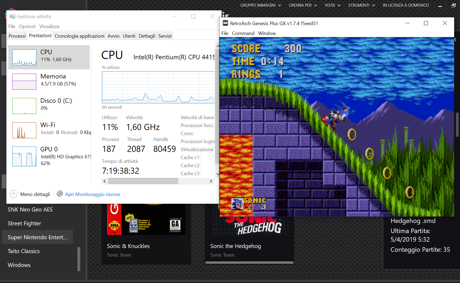Viewport: 460px width, 283px height.
Task: Select Super Nintendo Entertainment platform entry
Action: (x=37, y=237)
